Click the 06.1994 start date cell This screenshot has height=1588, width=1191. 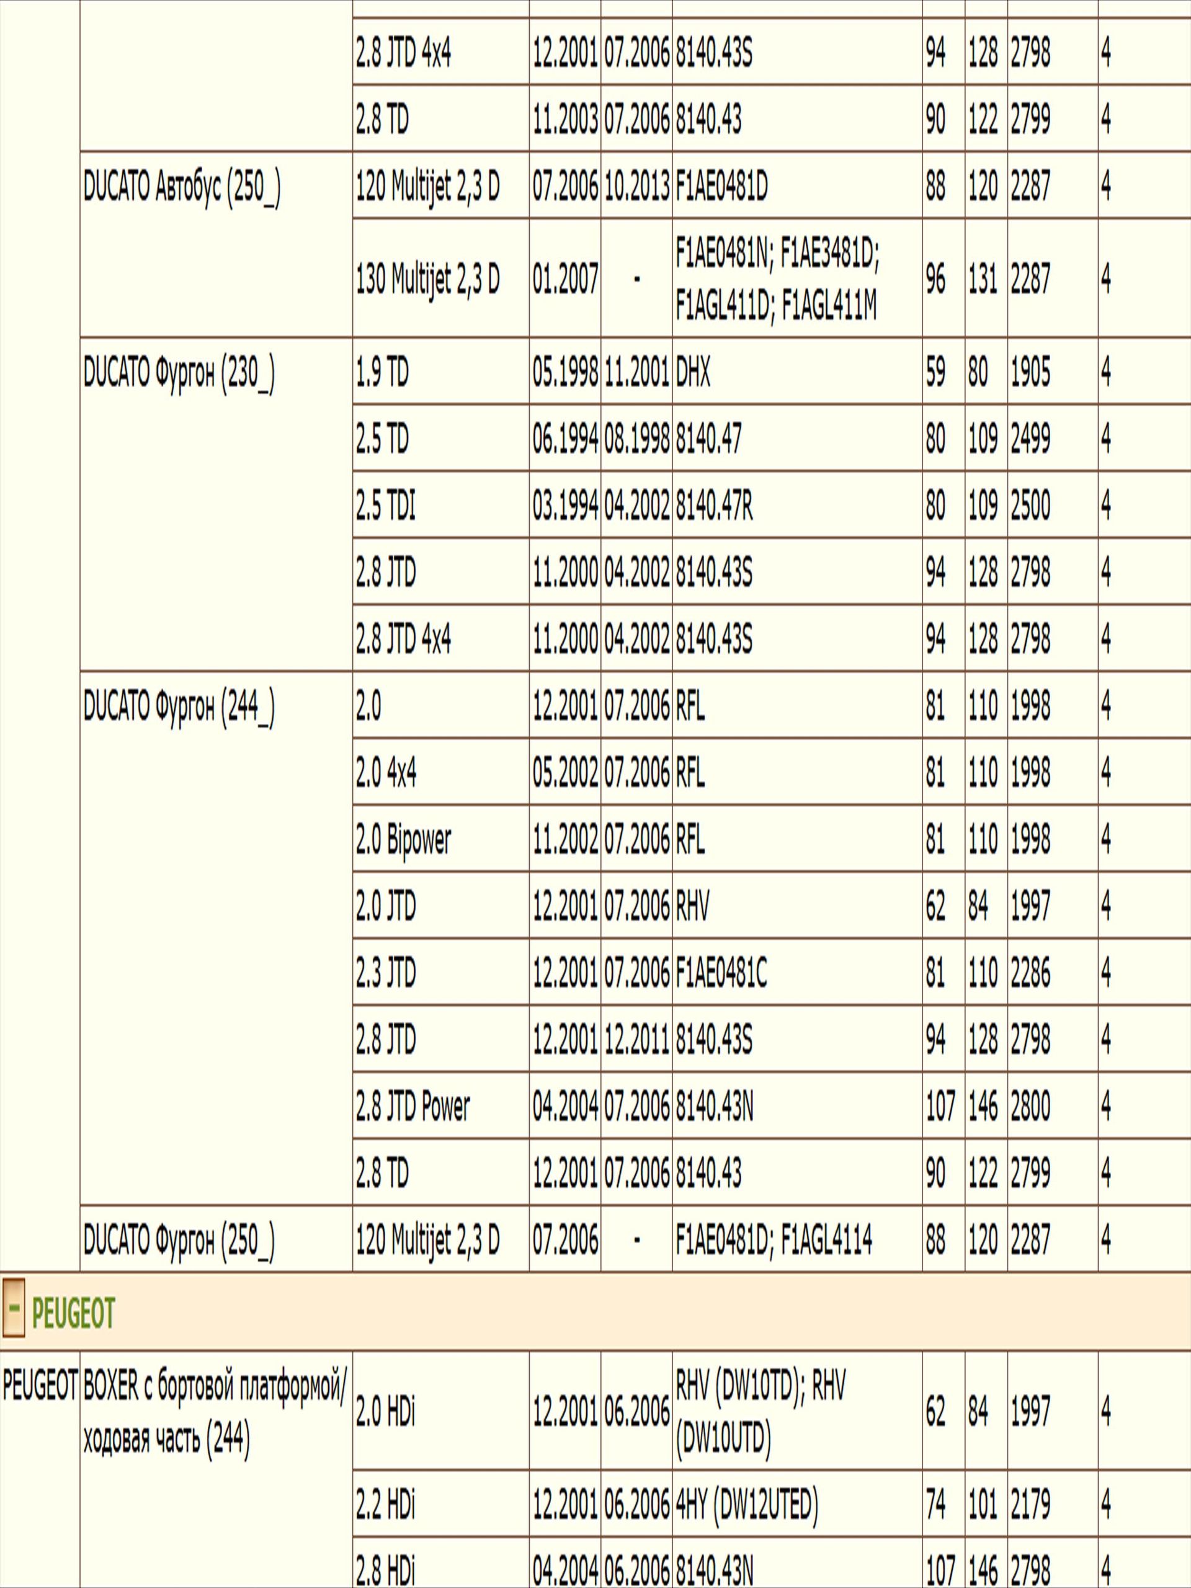pos(565,438)
